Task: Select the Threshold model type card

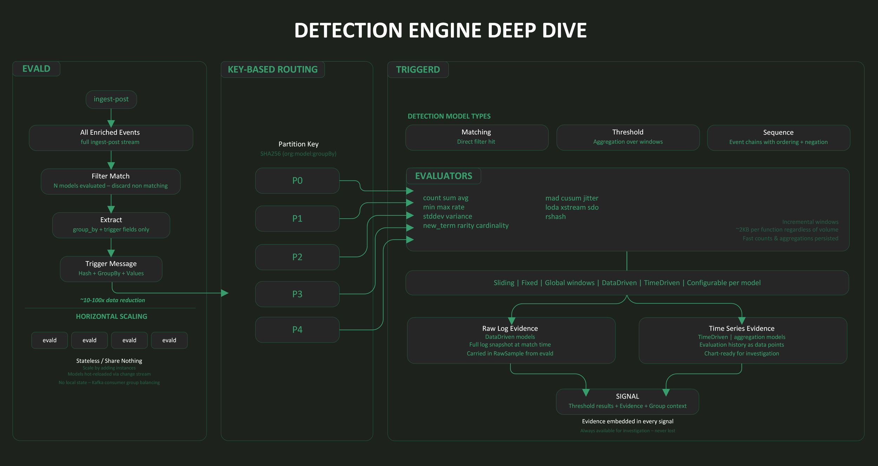Action: point(628,137)
